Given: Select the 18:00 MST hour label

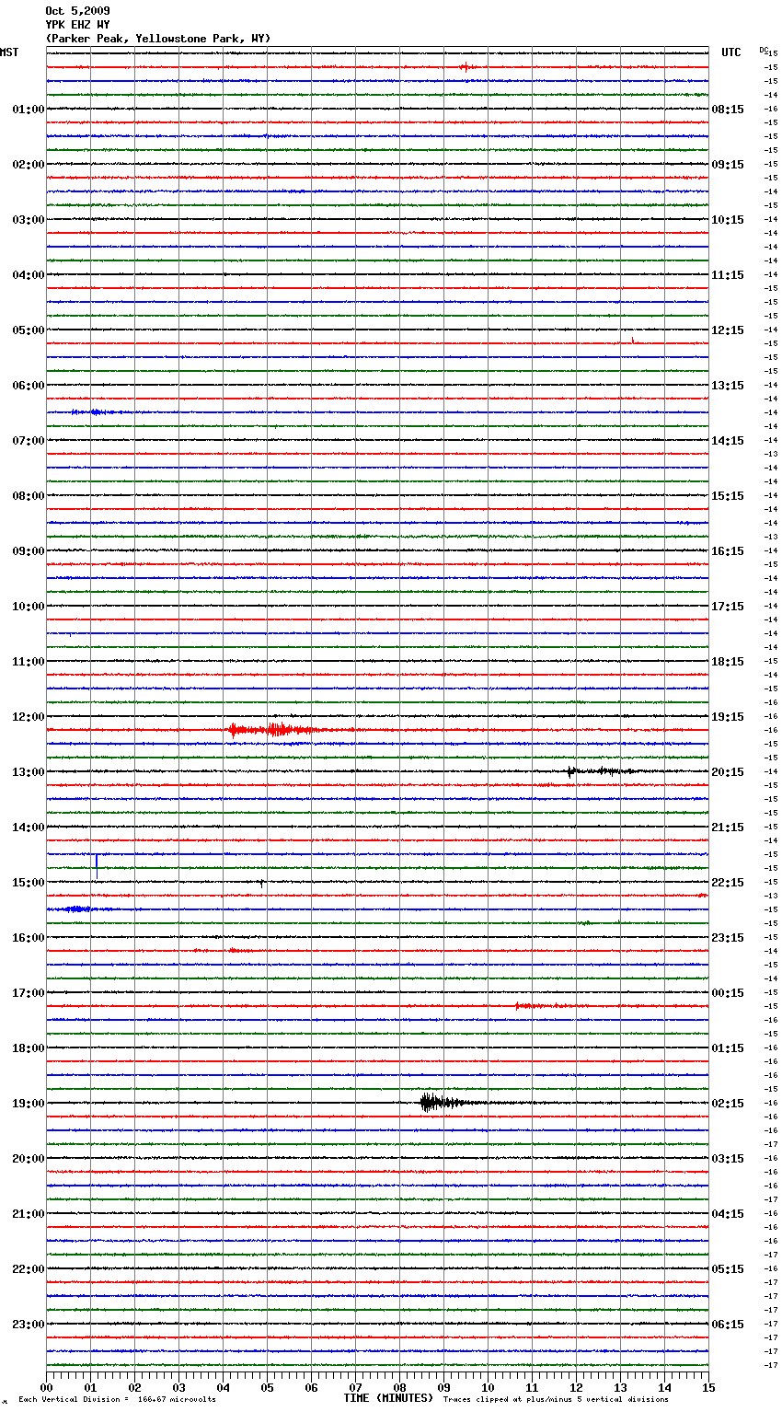Looking at the screenshot, I should (29, 1048).
